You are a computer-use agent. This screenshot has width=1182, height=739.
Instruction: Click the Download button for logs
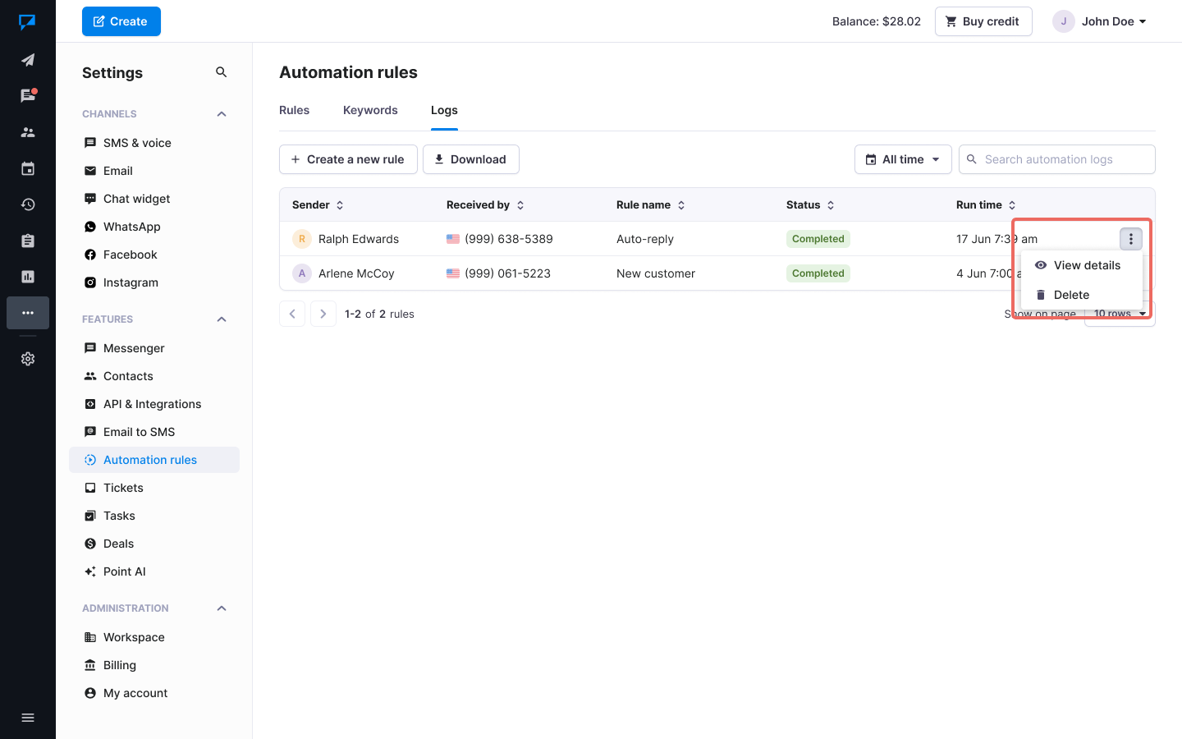click(471, 159)
